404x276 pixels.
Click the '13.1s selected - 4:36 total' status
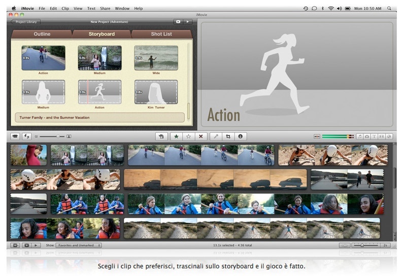(x=232, y=246)
